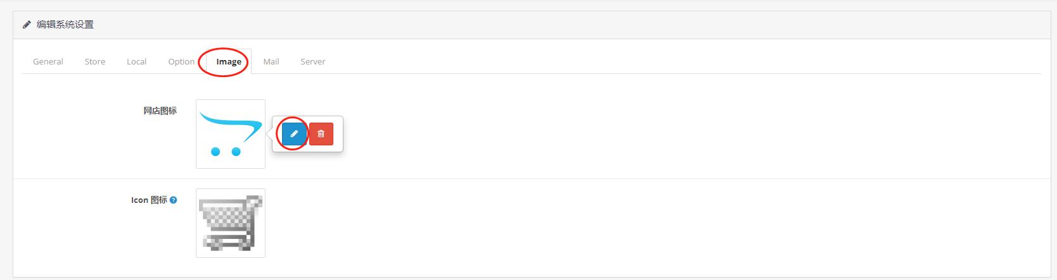Screen dimensions: 1057x280
Task: Click the cart handle in the favicon image
Action: (x=255, y=201)
